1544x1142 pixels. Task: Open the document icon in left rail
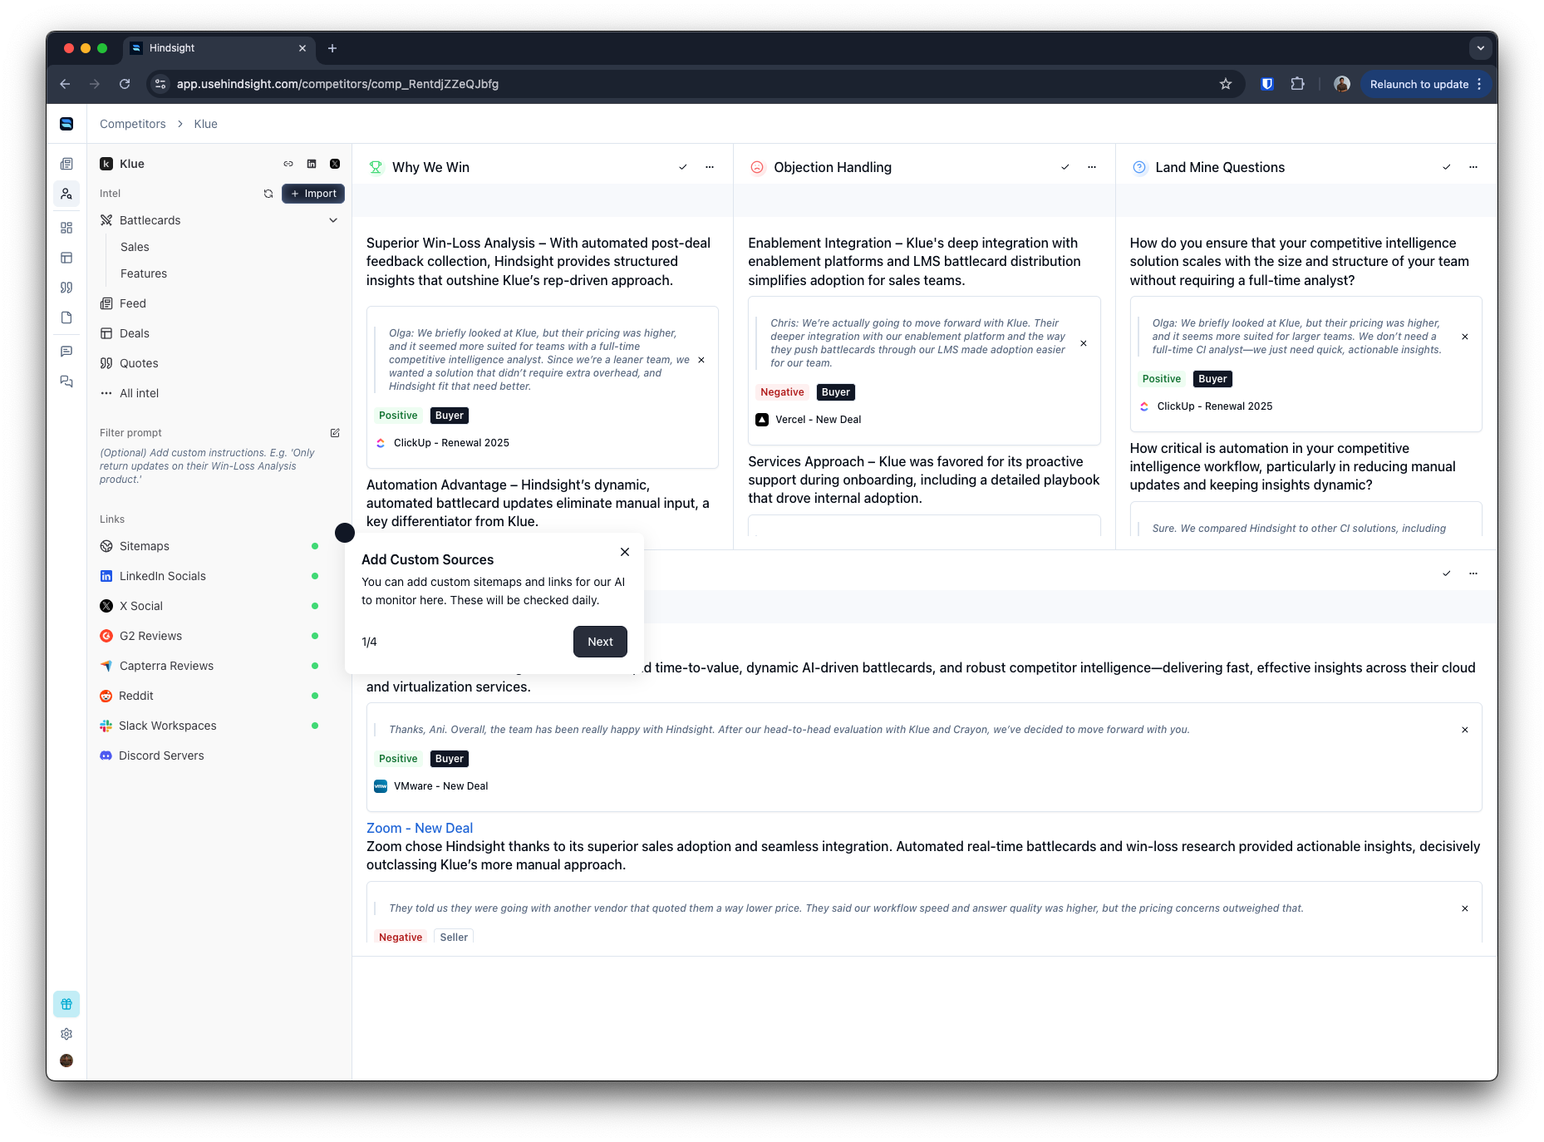tap(66, 317)
